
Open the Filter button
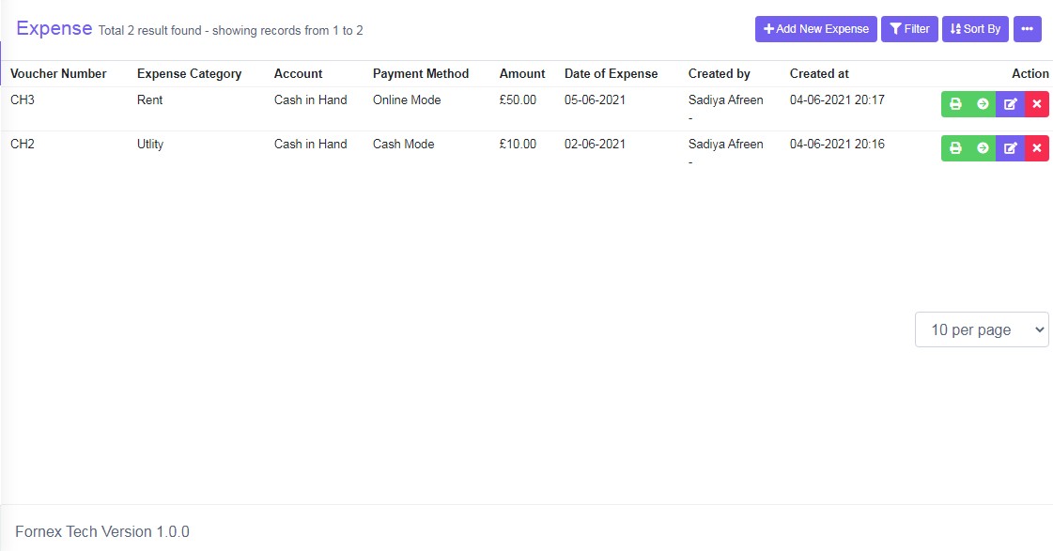click(909, 29)
